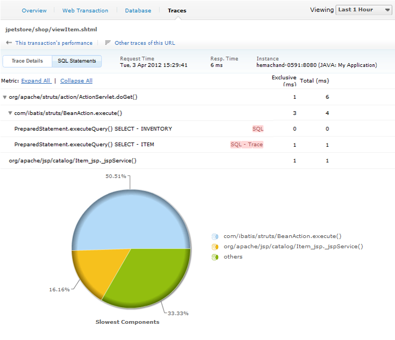This screenshot has width=395, height=340.
Task: Collapse the ActionServlet.doGet() tree node
Action: (4, 97)
